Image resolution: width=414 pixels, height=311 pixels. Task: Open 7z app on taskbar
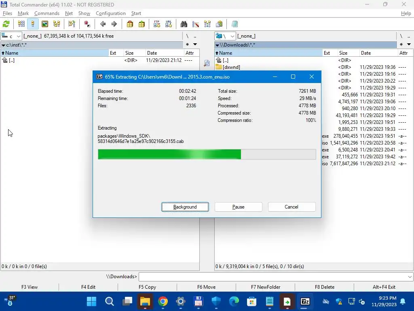pos(305,301)
